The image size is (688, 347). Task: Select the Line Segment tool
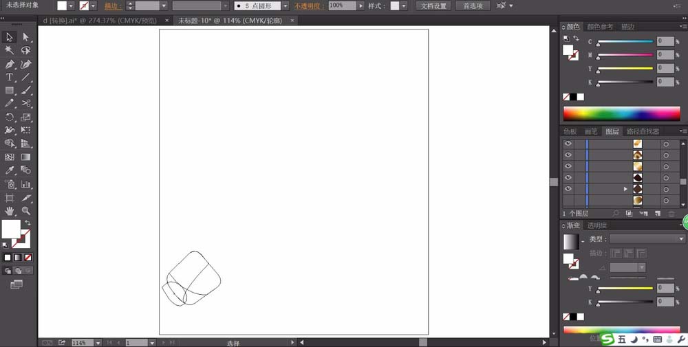point(26,78)
